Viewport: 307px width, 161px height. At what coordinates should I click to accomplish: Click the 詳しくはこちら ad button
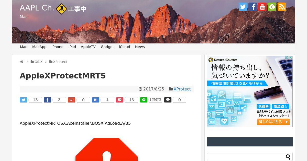click(x=273, y=122)
